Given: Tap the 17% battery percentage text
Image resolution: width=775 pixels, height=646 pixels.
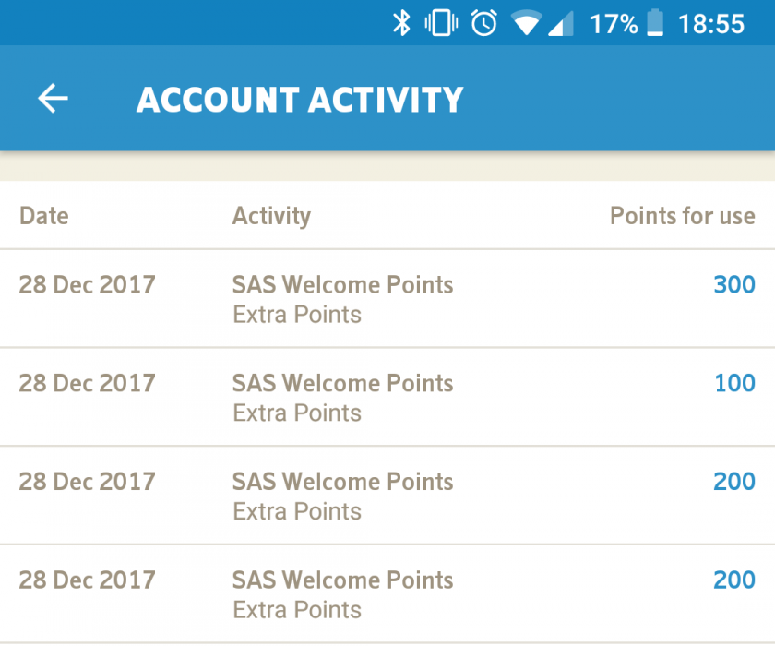Looking at the screenshot, I should [x=614, y=23].
